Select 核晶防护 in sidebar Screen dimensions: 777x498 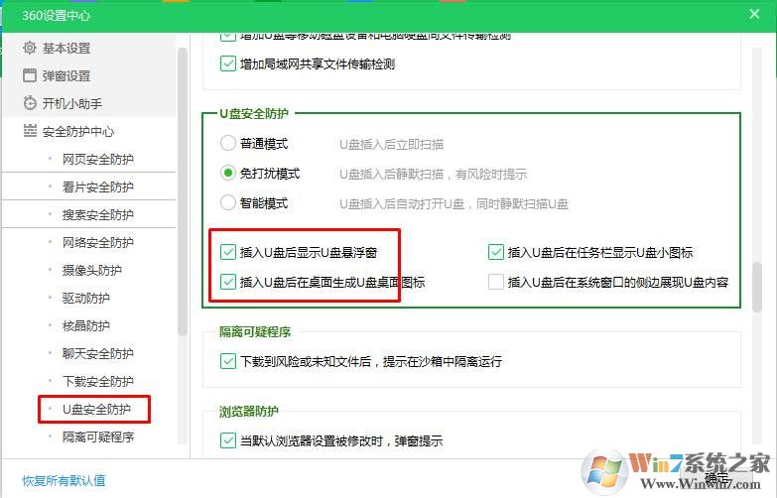86,325
